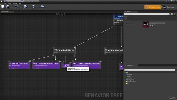Click the execution index badge on BTT_UpdateMovementSpeed

pyautogui.click(x=60, y=61)
